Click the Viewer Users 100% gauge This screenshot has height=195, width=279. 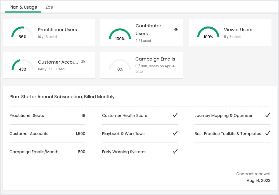[208, 32]
